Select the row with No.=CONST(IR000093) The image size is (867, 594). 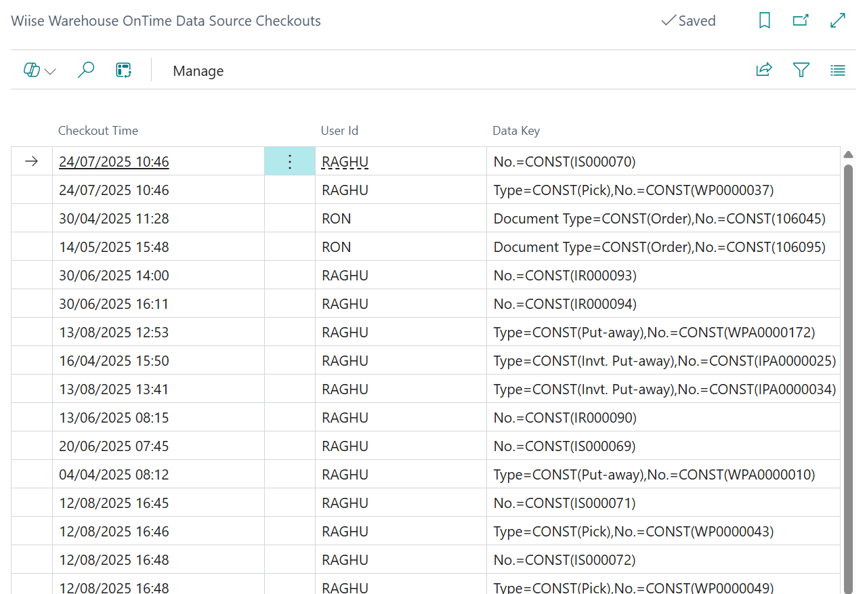coord(425,276)
